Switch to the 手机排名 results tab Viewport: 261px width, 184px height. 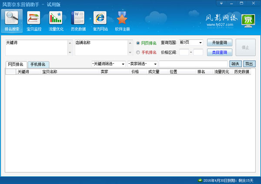click(x=38, y=64)
